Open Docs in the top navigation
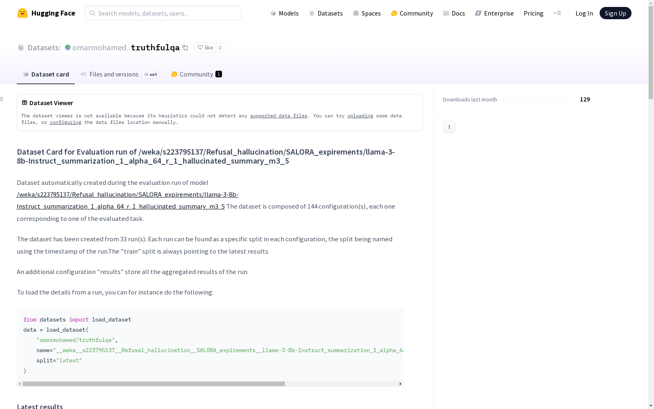Viewport: 654px width, 409px height. [454, 13]
